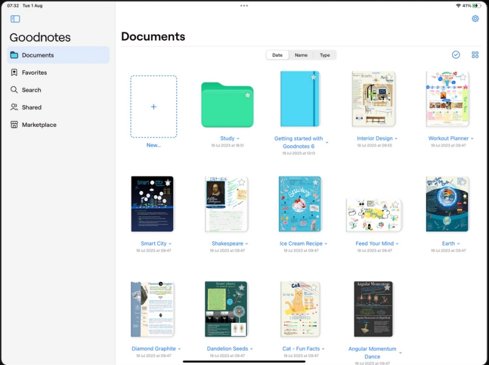Screen dimensions: 489x365
Task: Toggle favorite star on Study folder
Action: pos(248,95)
